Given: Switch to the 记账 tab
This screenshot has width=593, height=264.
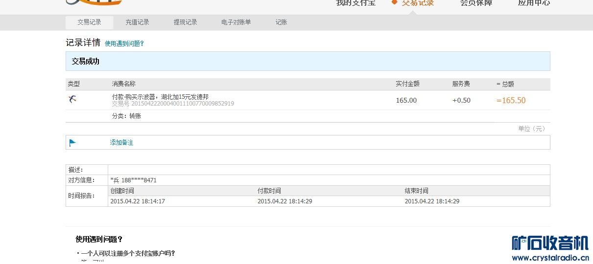Looking at the screenshot, I should tap(281, 22).
